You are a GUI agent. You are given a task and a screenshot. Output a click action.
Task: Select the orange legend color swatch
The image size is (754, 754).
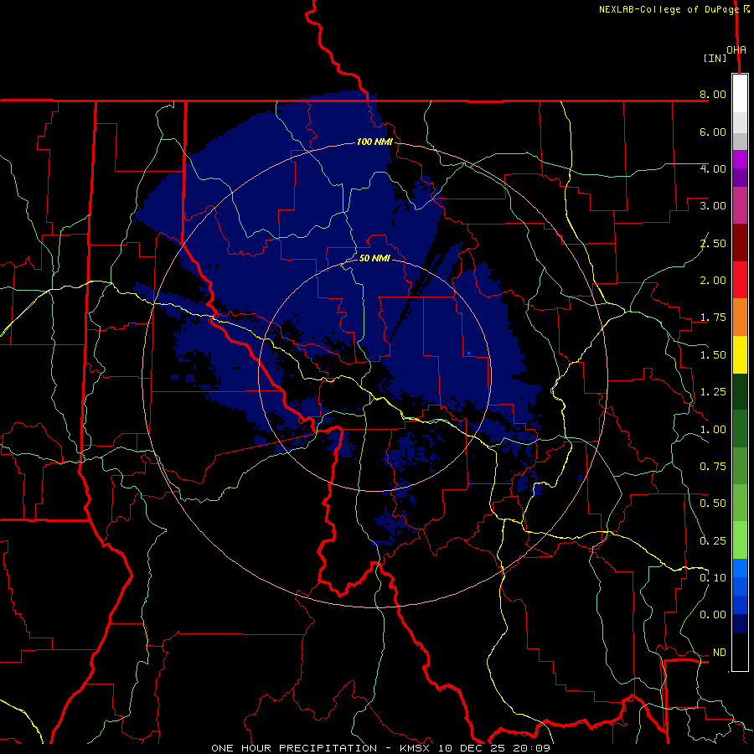click(740, 318)
